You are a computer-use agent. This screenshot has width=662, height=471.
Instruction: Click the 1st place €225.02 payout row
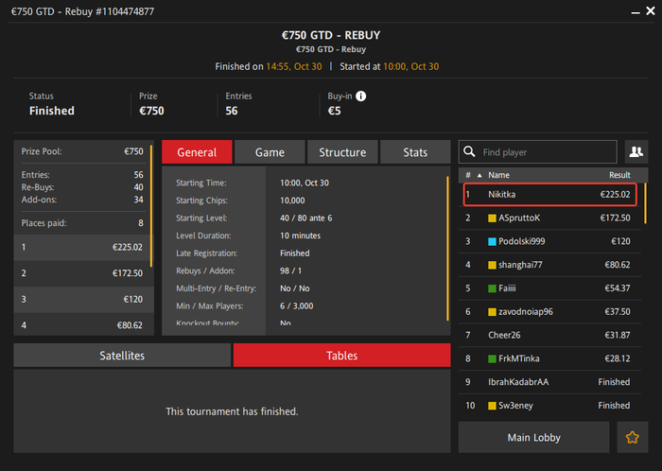click(82, 247)
